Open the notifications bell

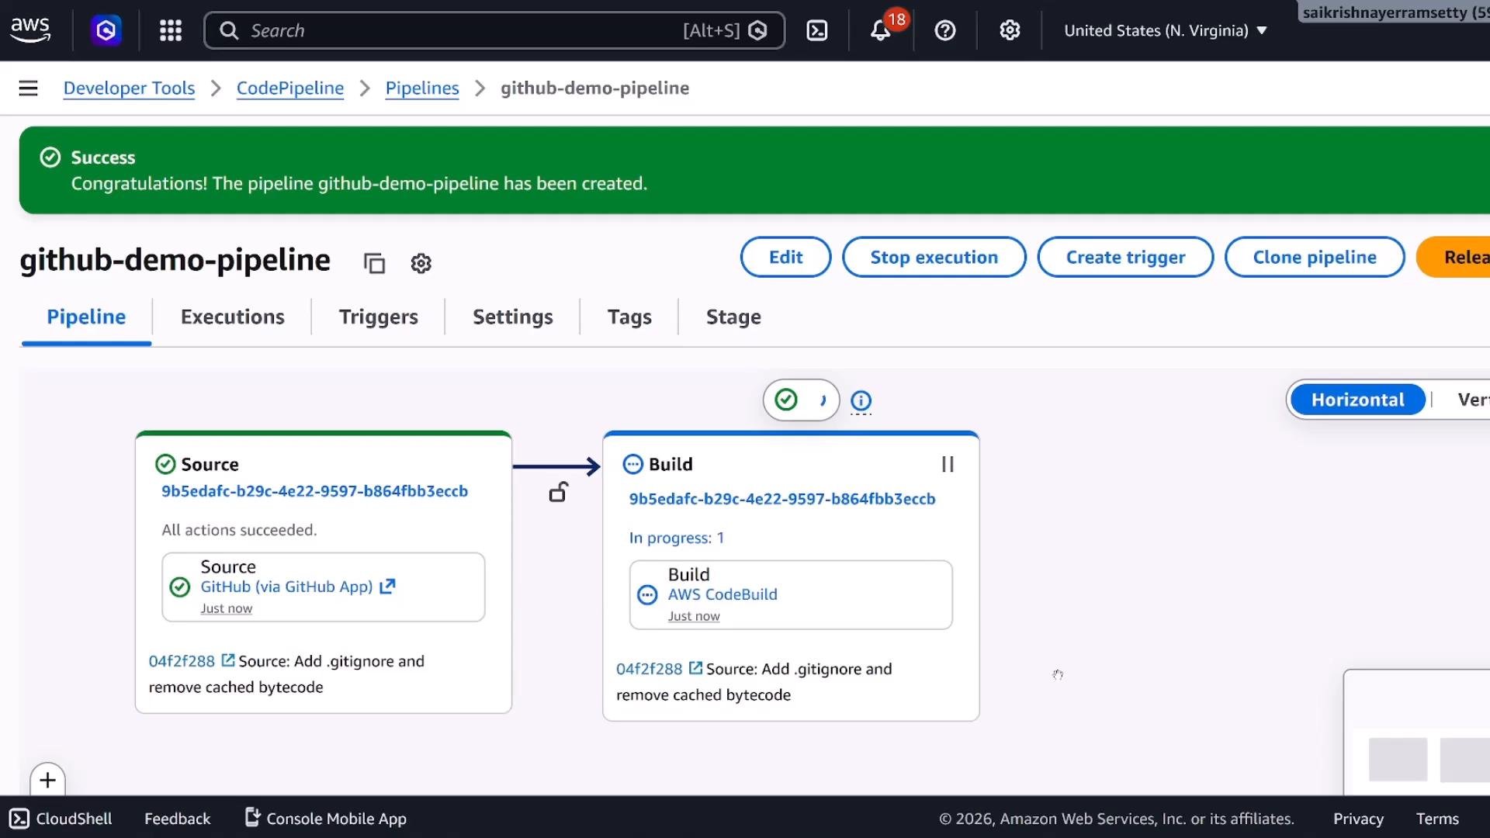pos(880,30)
